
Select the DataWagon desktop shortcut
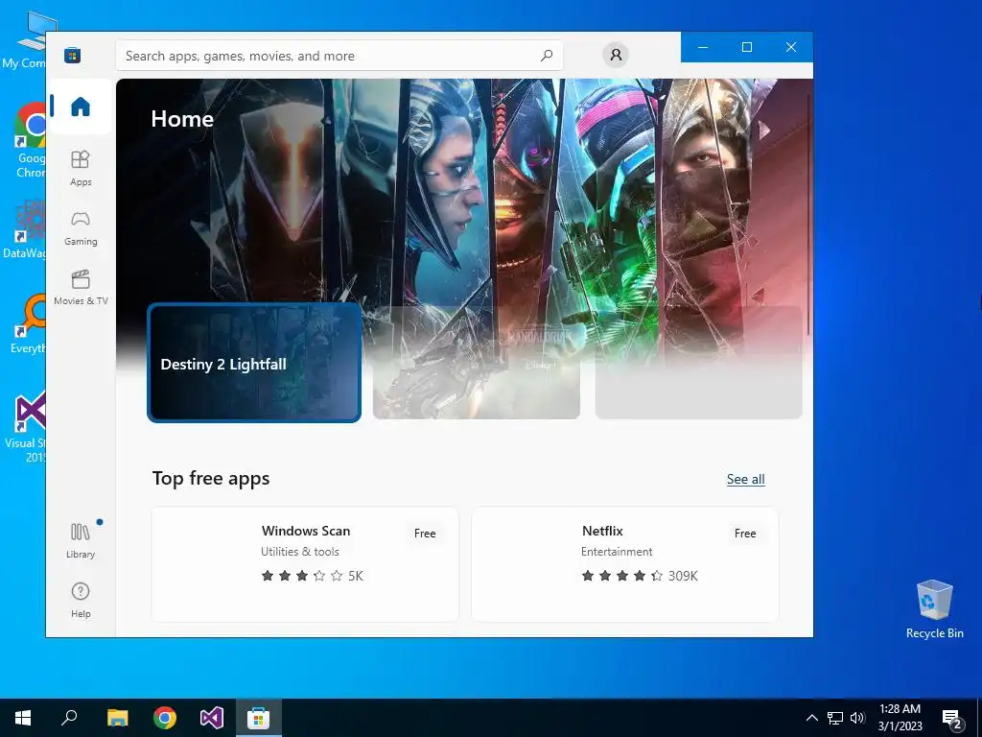[25, 229]
